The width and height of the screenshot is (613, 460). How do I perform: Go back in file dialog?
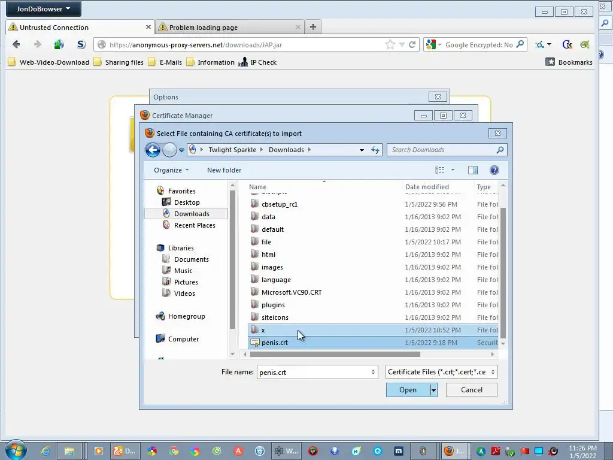[153, 150]
